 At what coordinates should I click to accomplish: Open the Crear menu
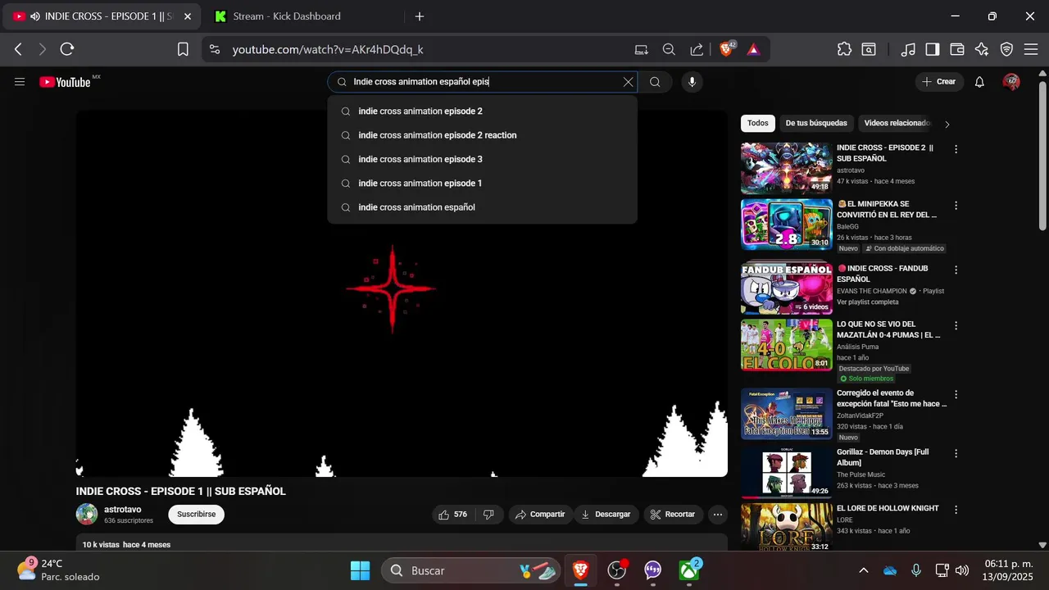click(x=939, y=82)
